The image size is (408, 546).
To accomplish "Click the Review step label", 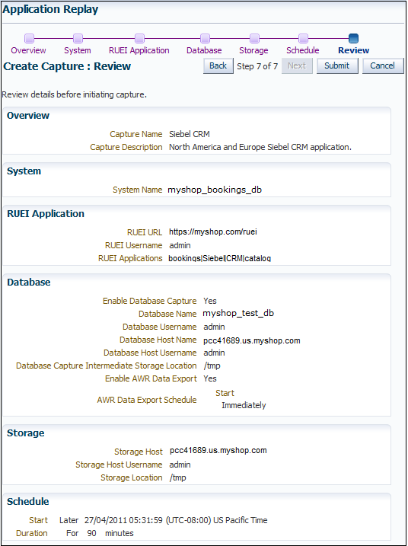I will point(354,50).
